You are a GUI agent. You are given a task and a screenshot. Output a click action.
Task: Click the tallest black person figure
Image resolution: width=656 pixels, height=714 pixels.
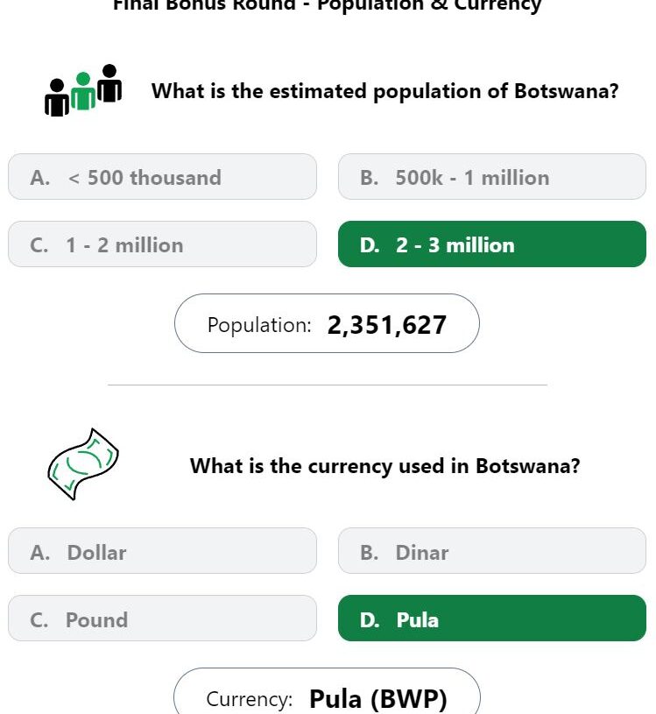[x=109, y=83]
